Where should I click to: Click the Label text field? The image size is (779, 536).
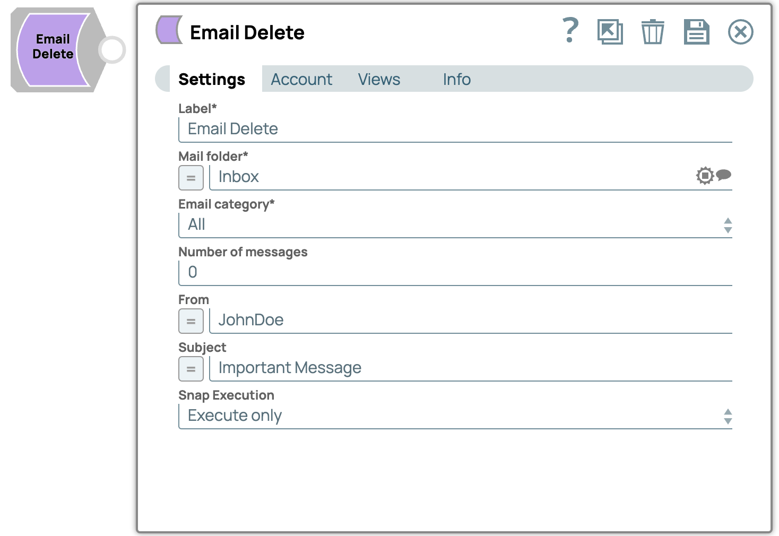pos(455,129)
